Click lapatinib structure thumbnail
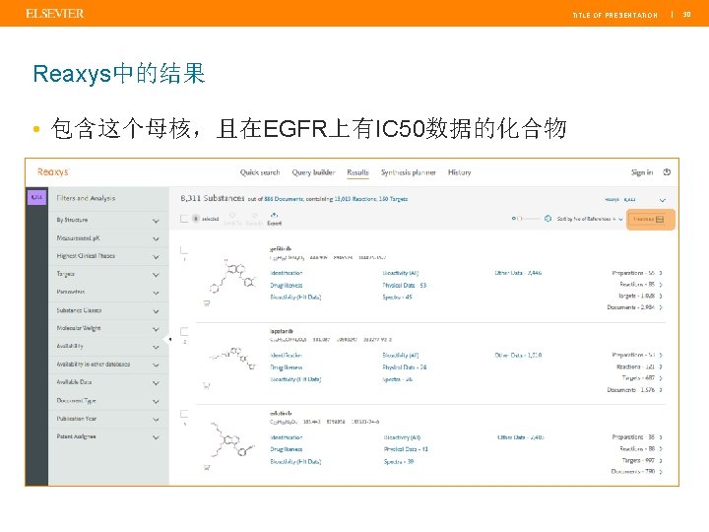Screen dimensions: 709x532 click(x=233, y=359)
